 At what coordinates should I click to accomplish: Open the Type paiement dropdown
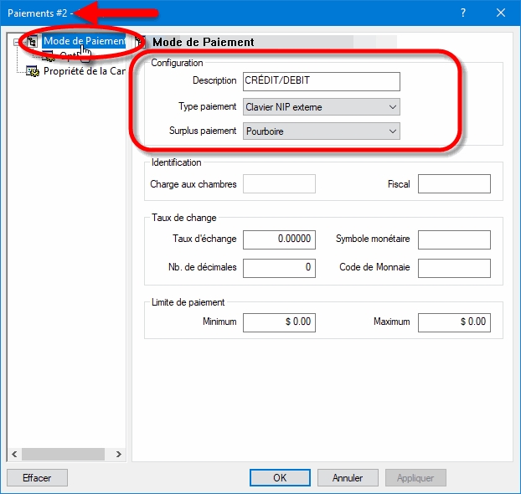pyautogui.click(x=321, y=106)
